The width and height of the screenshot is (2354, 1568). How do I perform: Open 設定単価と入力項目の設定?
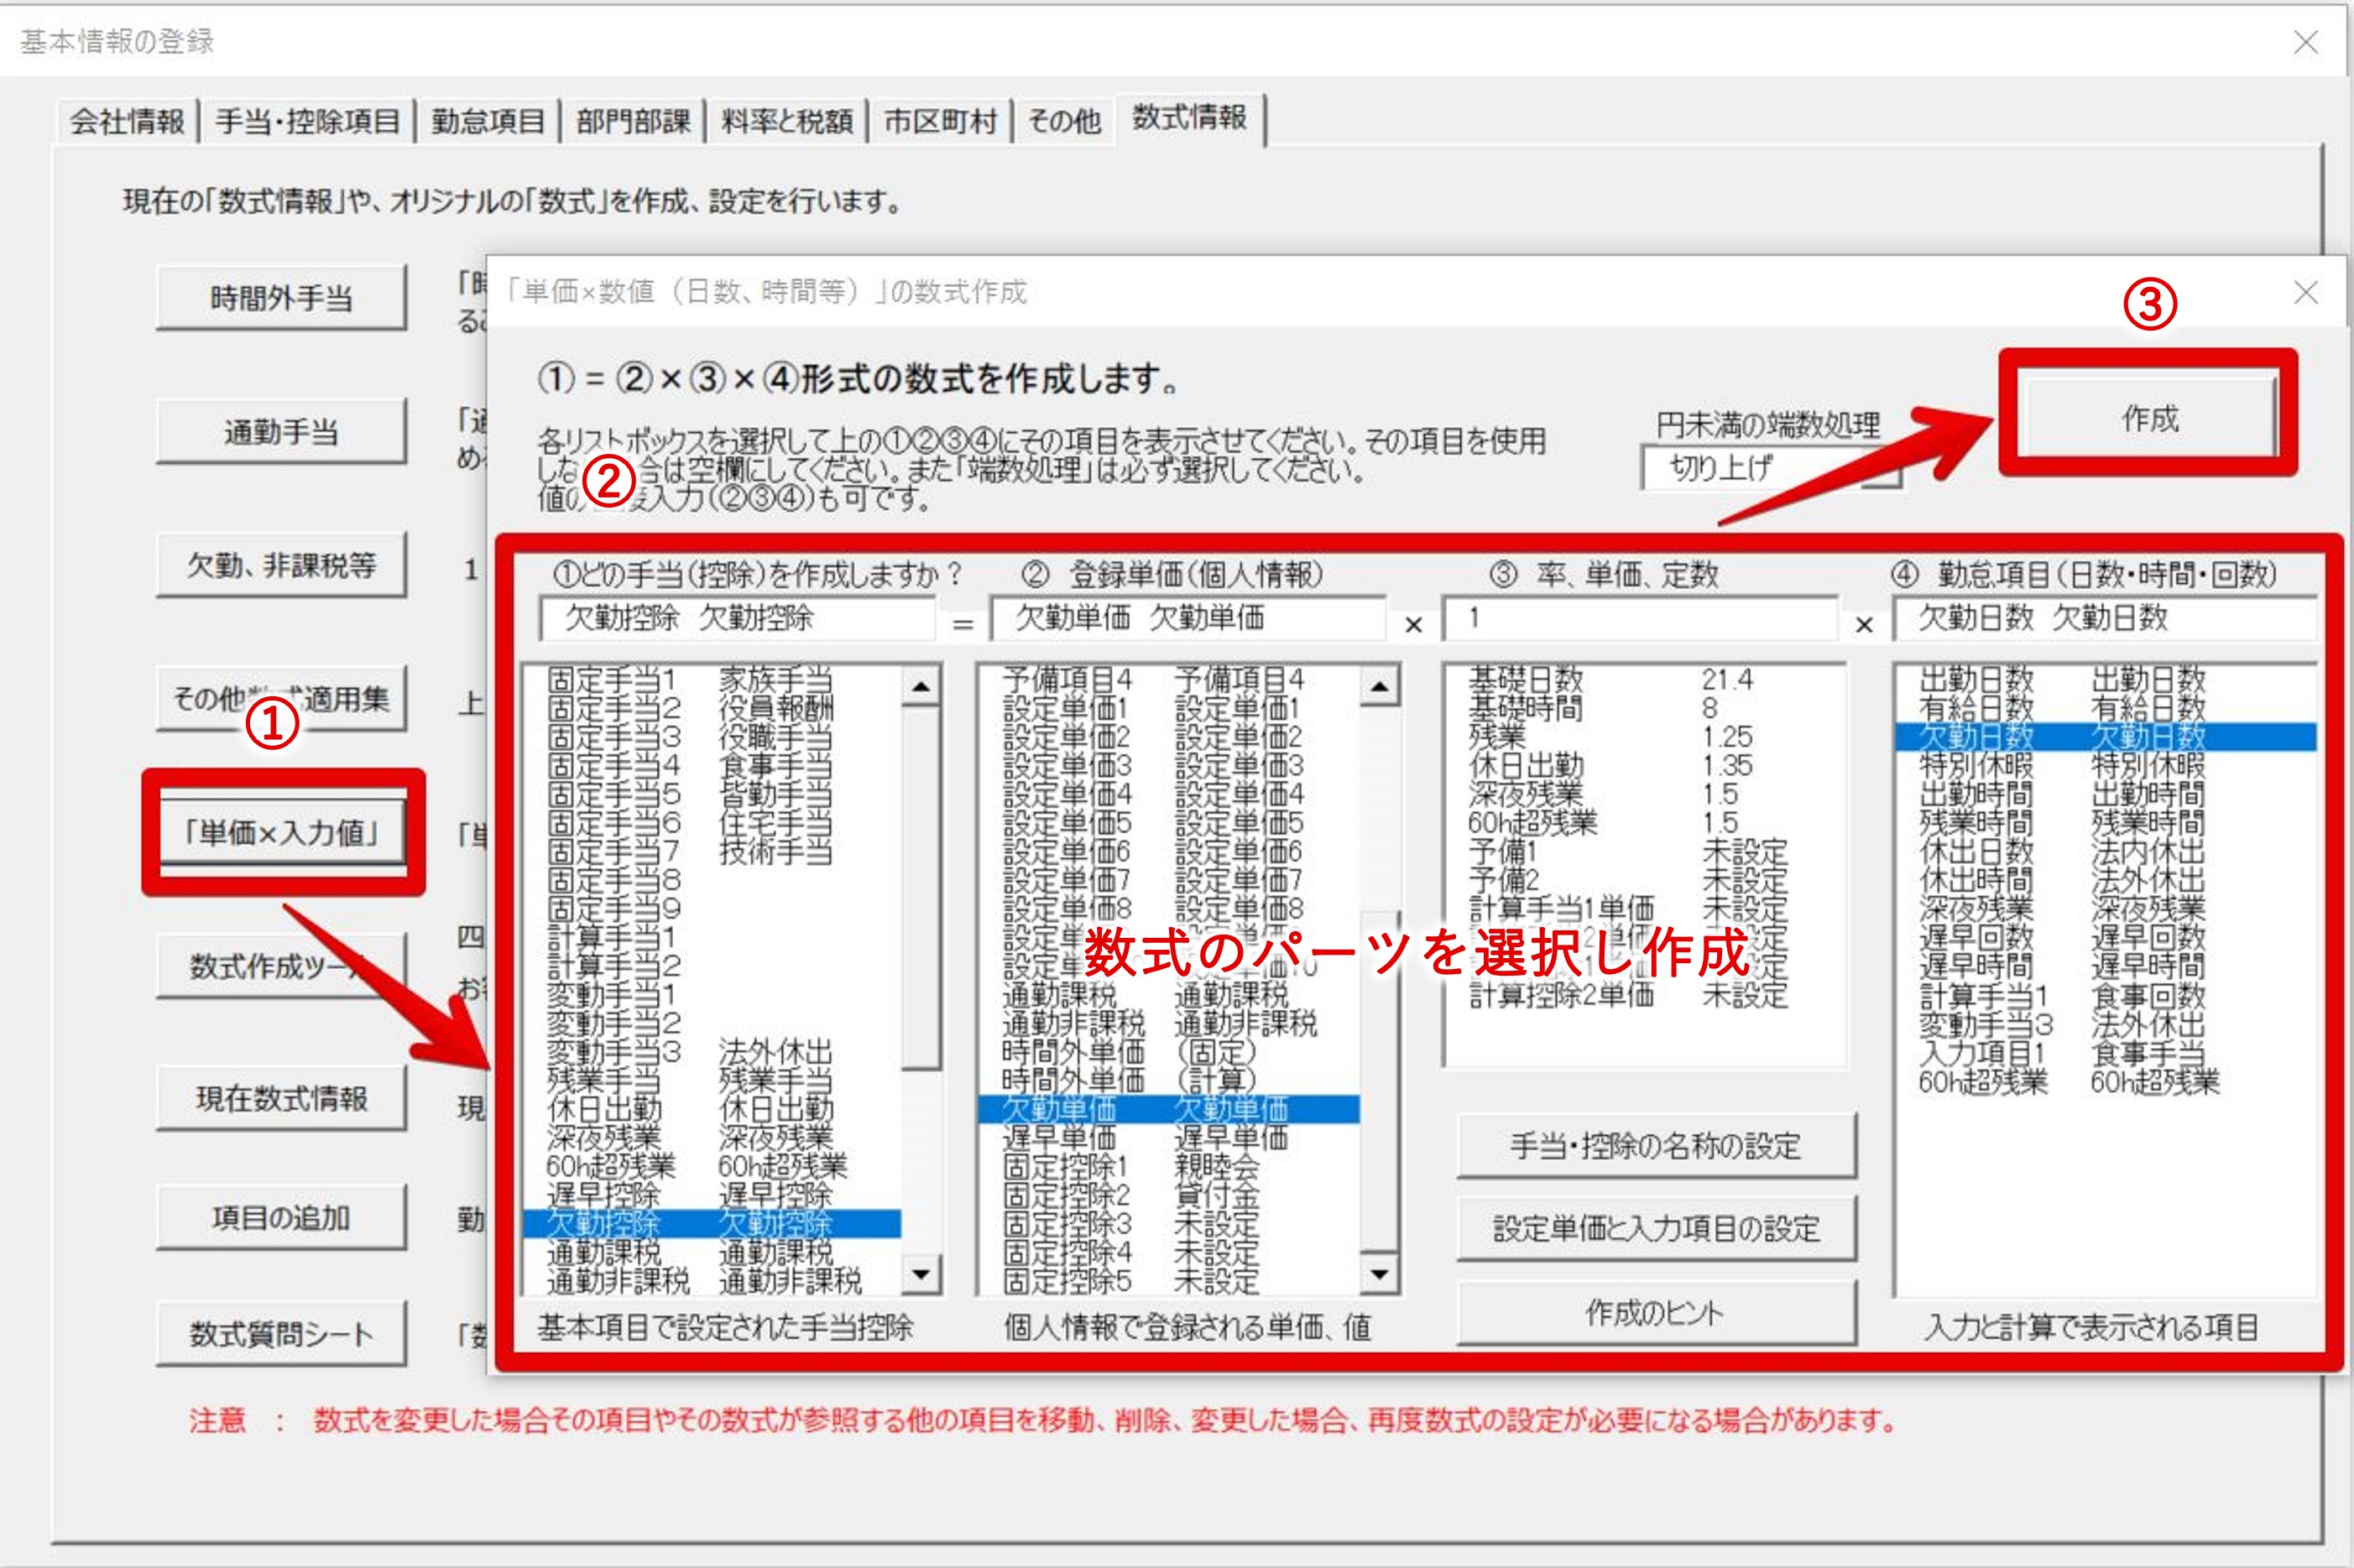1655,1229
